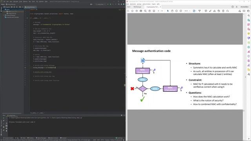The height and width of the screenshot is (141, 251).
Task: Click Anmelden sign-in button in Acrobat
Action: [244, 7]
